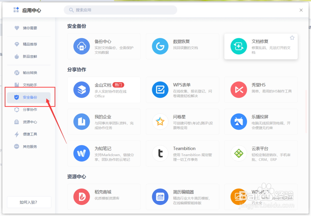This screenshot has height=216, width=311.
Task: Click the 乐播投屏 title text
Action: (x=260, y=117)
